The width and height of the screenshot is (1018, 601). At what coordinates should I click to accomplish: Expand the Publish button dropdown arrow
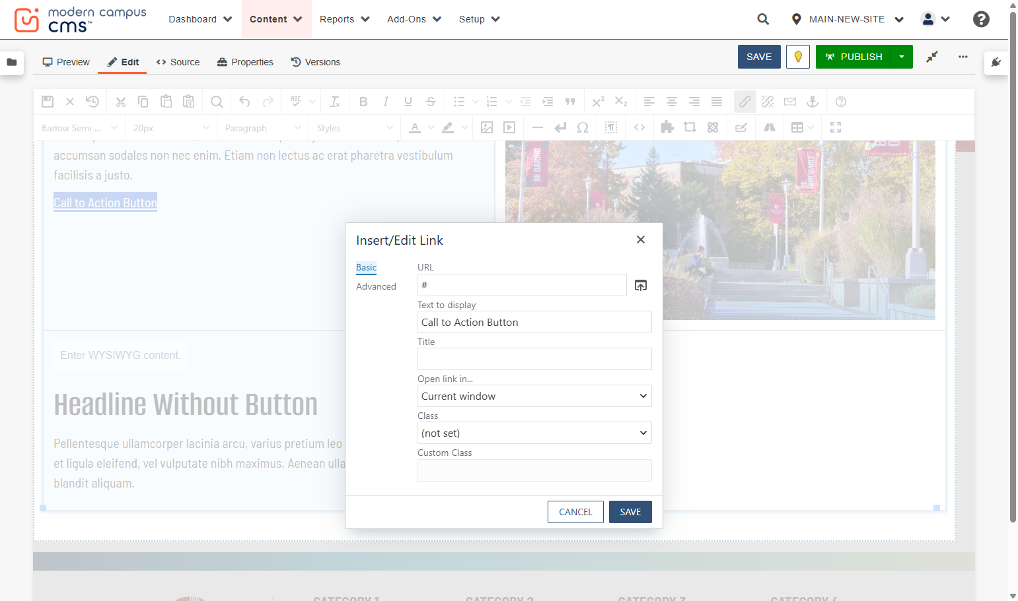tap(902, 57)
